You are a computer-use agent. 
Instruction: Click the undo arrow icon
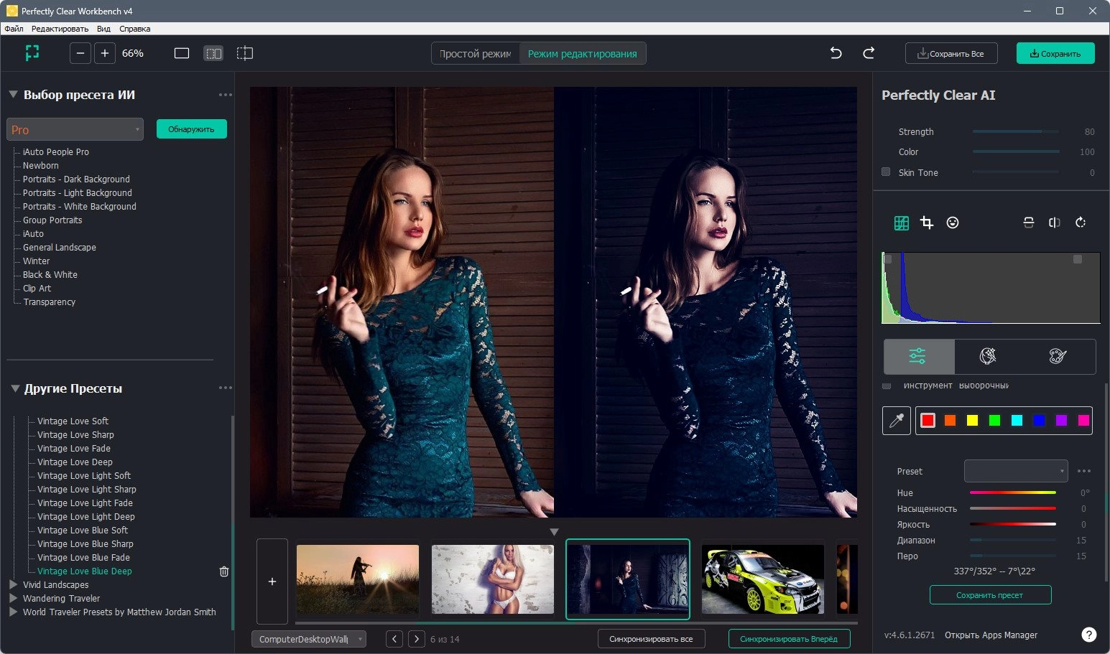click(836, 53)
